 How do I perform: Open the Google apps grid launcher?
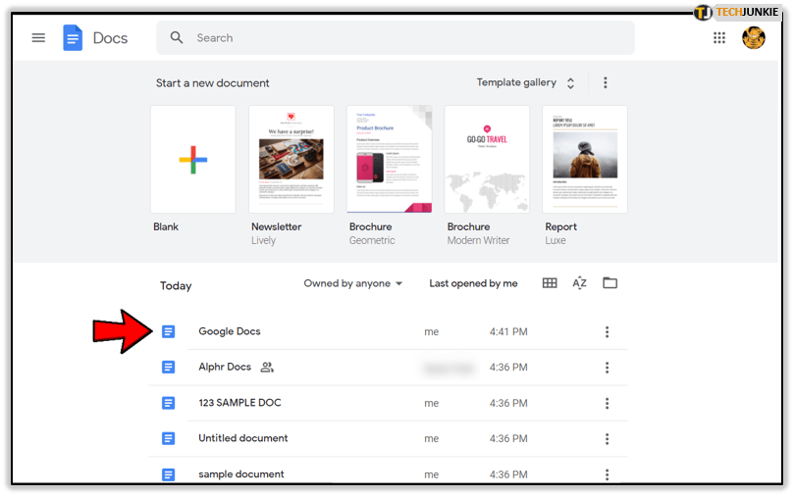point(719,38)
